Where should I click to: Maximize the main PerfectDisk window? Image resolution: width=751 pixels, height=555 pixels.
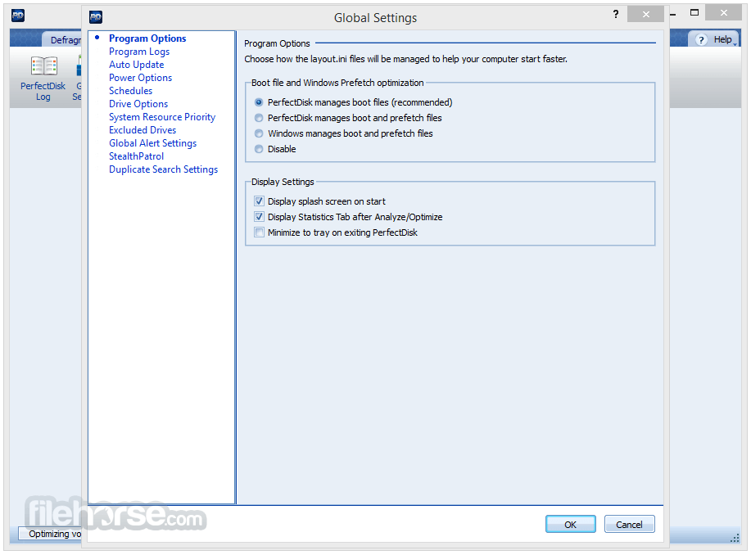click(694, 13)
